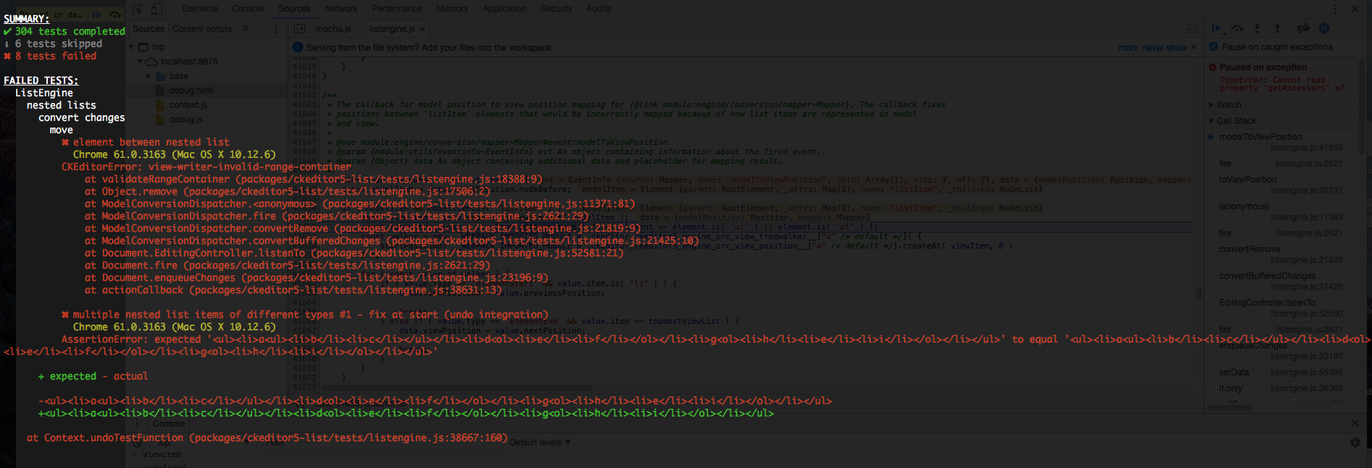1372x468 pixels.
Task: Open listengine.js:41656 source link
Action: point(1306,148)
